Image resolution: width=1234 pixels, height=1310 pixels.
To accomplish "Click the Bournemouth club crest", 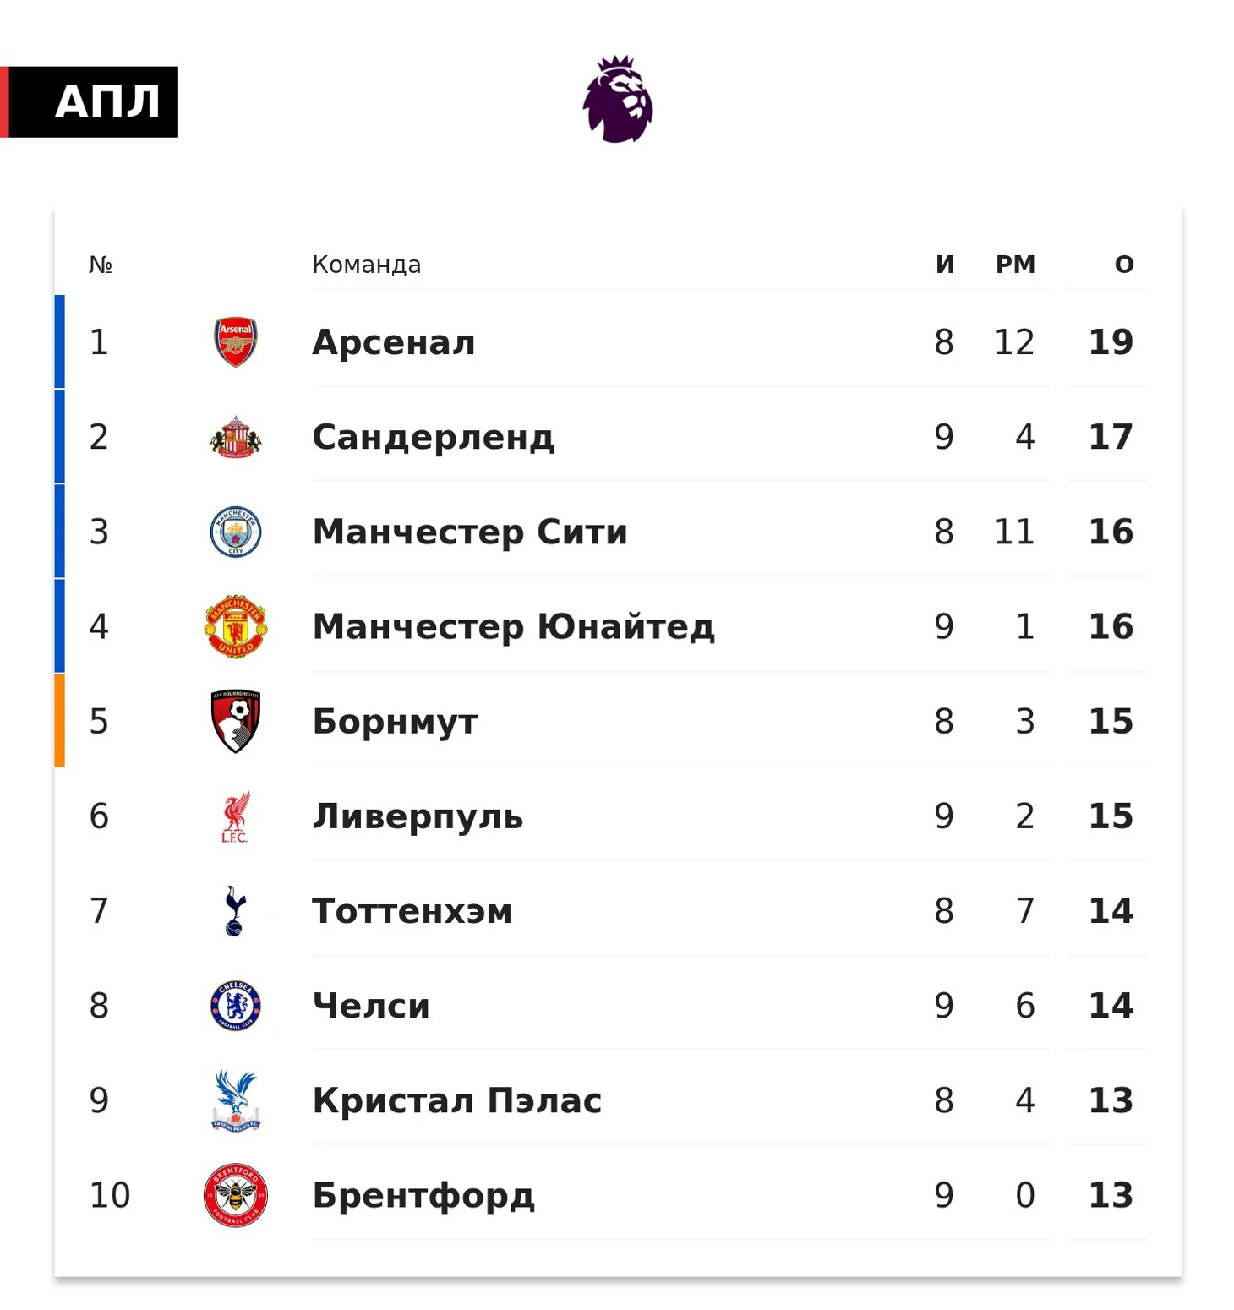I will pyautogui.click(x=236, y=721).
